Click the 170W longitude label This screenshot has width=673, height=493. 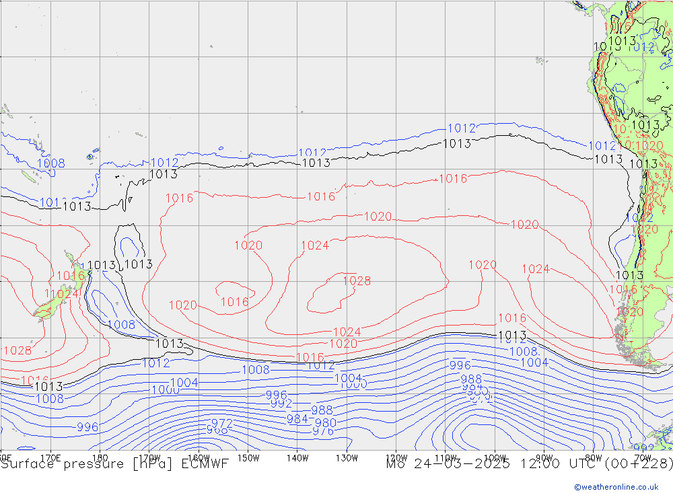click(149, 458)
